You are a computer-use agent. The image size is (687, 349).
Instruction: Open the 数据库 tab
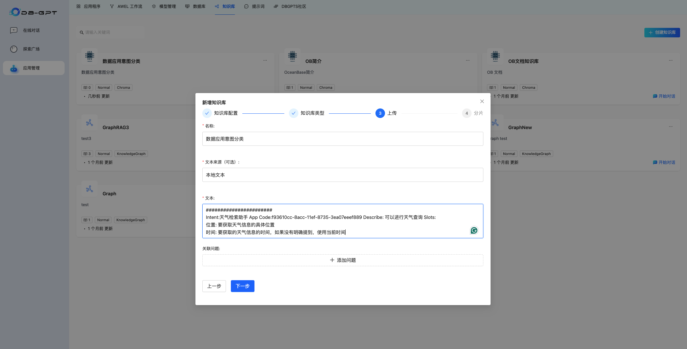pyautogui.click(x=195, y=7)
